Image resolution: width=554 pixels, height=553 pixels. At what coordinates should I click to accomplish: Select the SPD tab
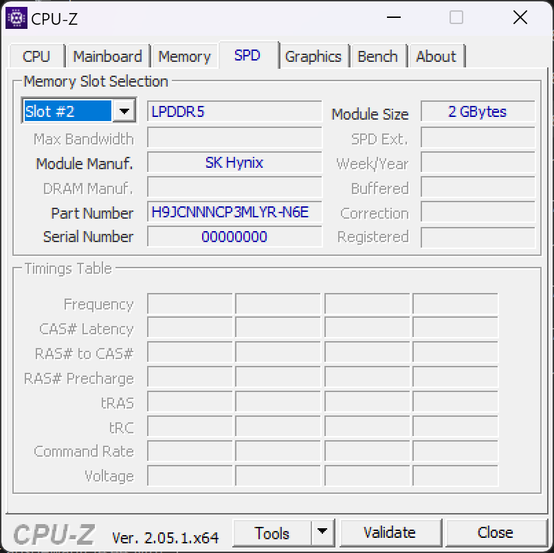point(247,55)
